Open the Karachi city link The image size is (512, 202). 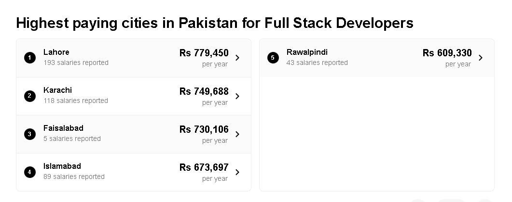(x=57, y=90)
